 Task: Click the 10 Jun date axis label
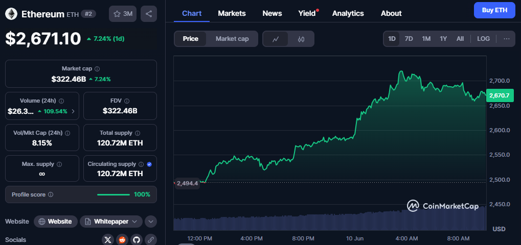point(355,239)
